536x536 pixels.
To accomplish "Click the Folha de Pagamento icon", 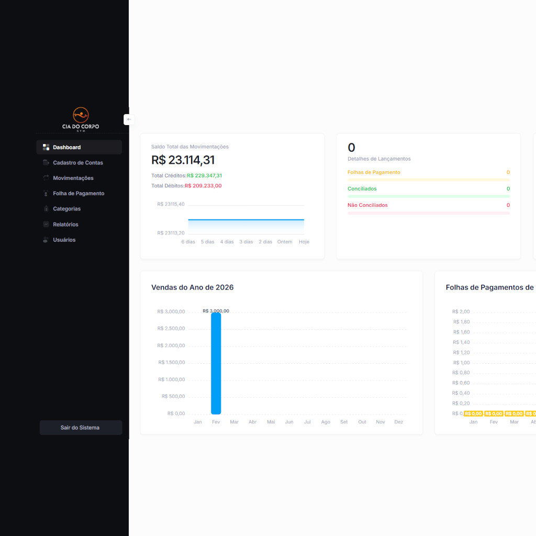I will point(46,194).
